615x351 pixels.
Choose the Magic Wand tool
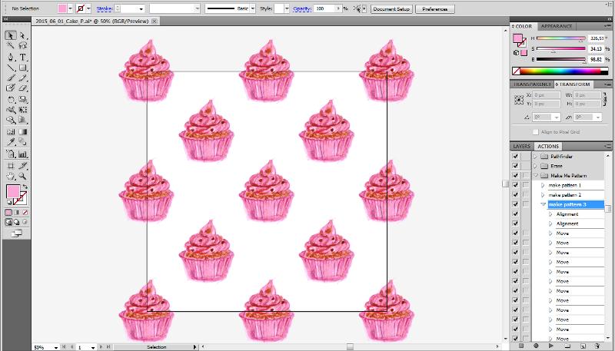coord(11,46)
